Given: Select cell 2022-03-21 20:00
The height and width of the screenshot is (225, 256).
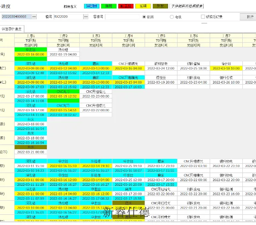Looking at the screenshot, I should click(x=193, y=208).
